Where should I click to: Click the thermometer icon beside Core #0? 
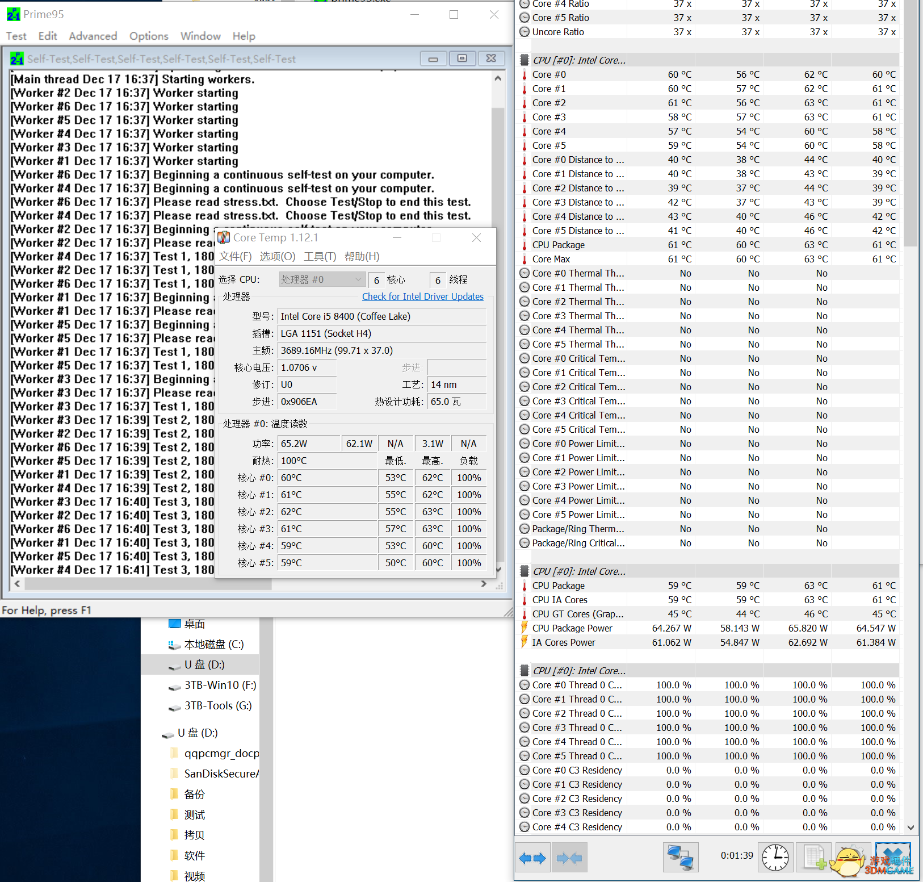(525, 74)
